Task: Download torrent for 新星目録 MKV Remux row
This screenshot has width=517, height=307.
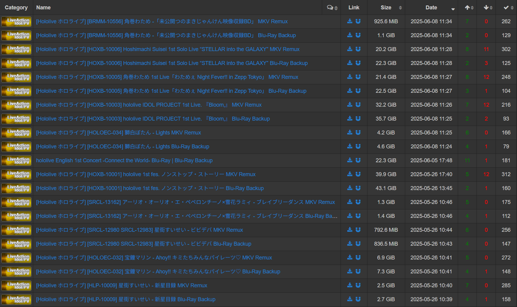Action: [x=350, y=285]
